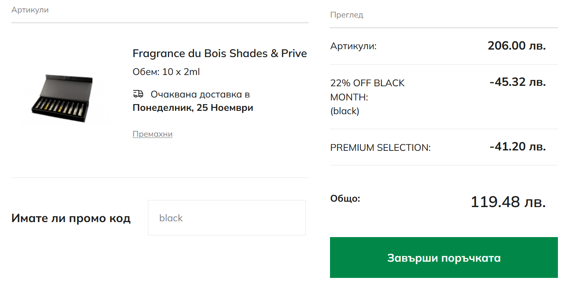Click the Имате ли промо код label
565x285 pixels.
pyautogui.click(x=71, y=218)
